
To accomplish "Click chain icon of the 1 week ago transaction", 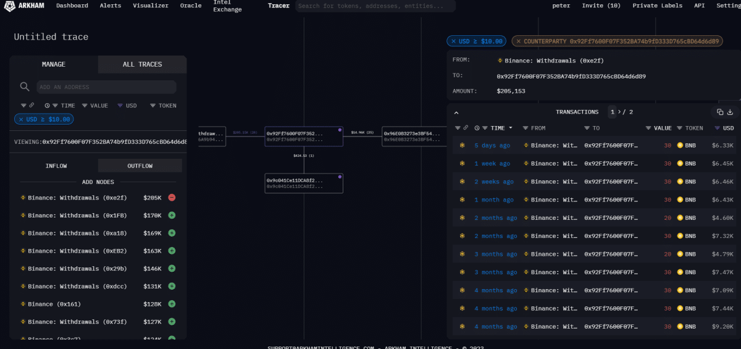I will 461,164.
